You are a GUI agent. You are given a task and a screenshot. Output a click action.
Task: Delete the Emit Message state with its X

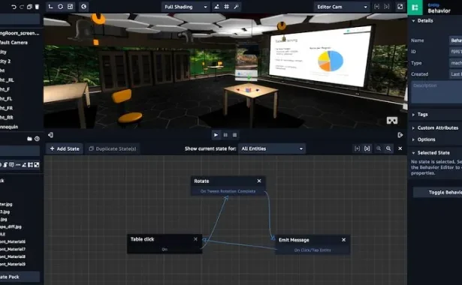pyautogui.click(x=343, y=240)
